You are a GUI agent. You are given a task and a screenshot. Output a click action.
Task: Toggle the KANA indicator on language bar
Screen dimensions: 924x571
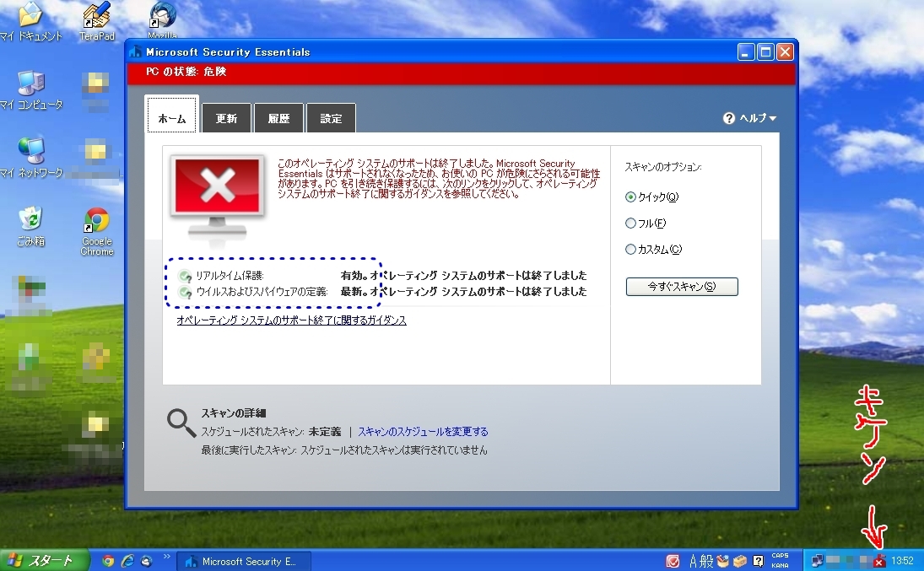pos(780,566)
